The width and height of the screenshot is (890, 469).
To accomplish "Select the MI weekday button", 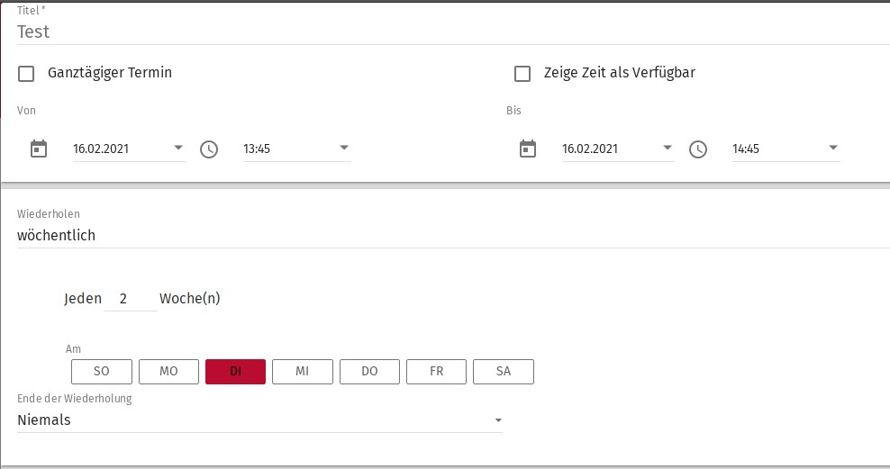I will point(303,372).
